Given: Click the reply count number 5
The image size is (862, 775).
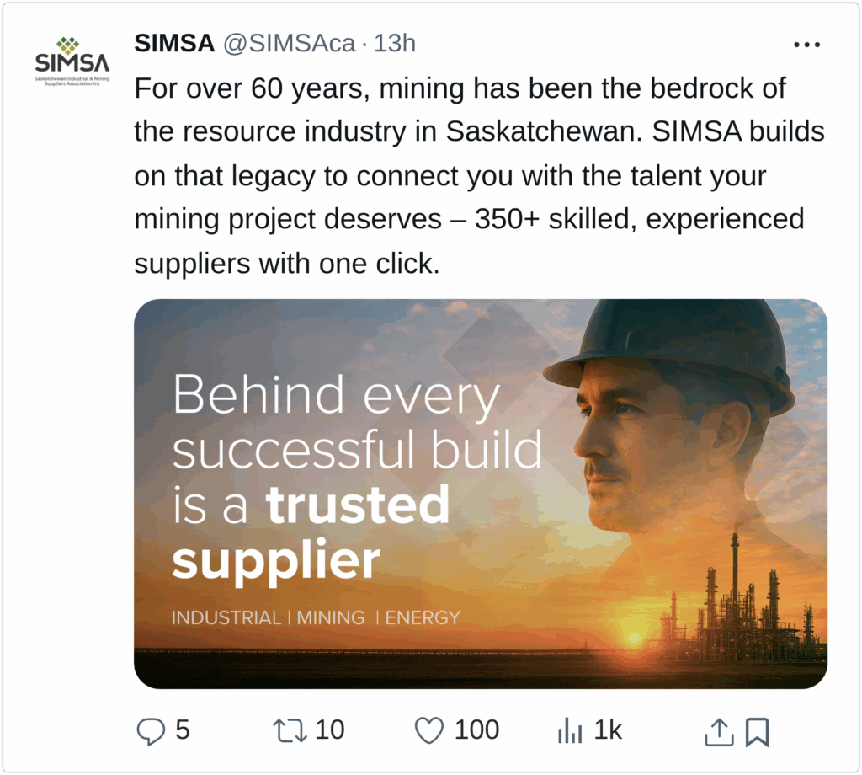Looking at the screenshot, I should click(183, 730).
